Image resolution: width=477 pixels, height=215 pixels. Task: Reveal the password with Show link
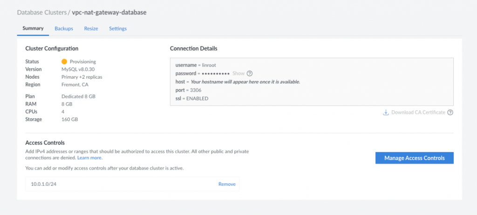pos(238,74)
